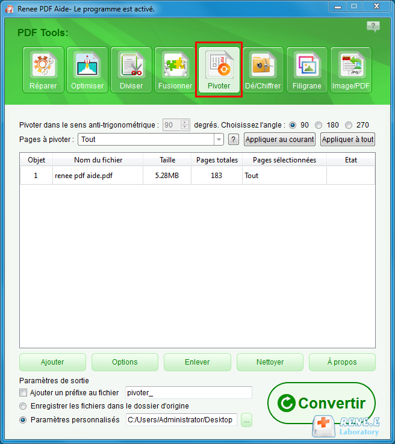Click Appliquer au courant
Screen dimensions: 395x444
(279, 140)
